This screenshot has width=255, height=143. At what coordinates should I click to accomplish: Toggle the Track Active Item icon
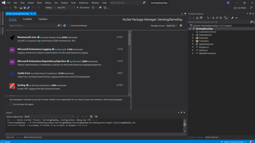click(225, 18)
